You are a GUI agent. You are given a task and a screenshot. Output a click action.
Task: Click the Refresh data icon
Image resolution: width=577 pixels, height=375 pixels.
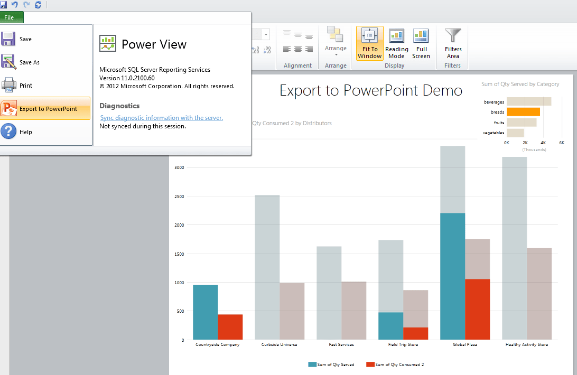click(37, 5)
